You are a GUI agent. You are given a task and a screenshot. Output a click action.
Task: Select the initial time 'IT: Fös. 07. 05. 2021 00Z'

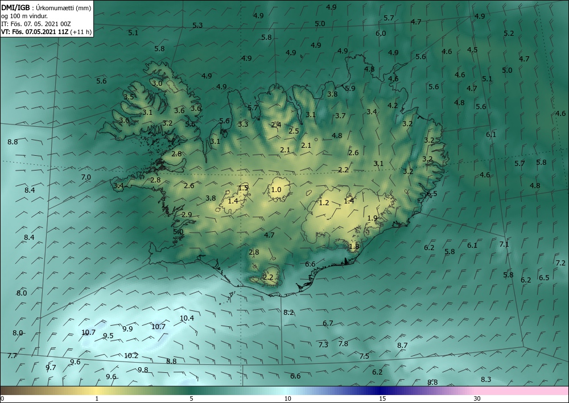36,24
